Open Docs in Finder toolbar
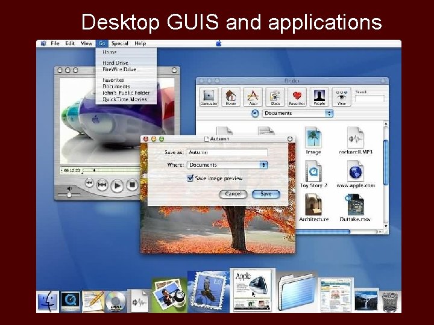434x325 pixels. point(275,97)
